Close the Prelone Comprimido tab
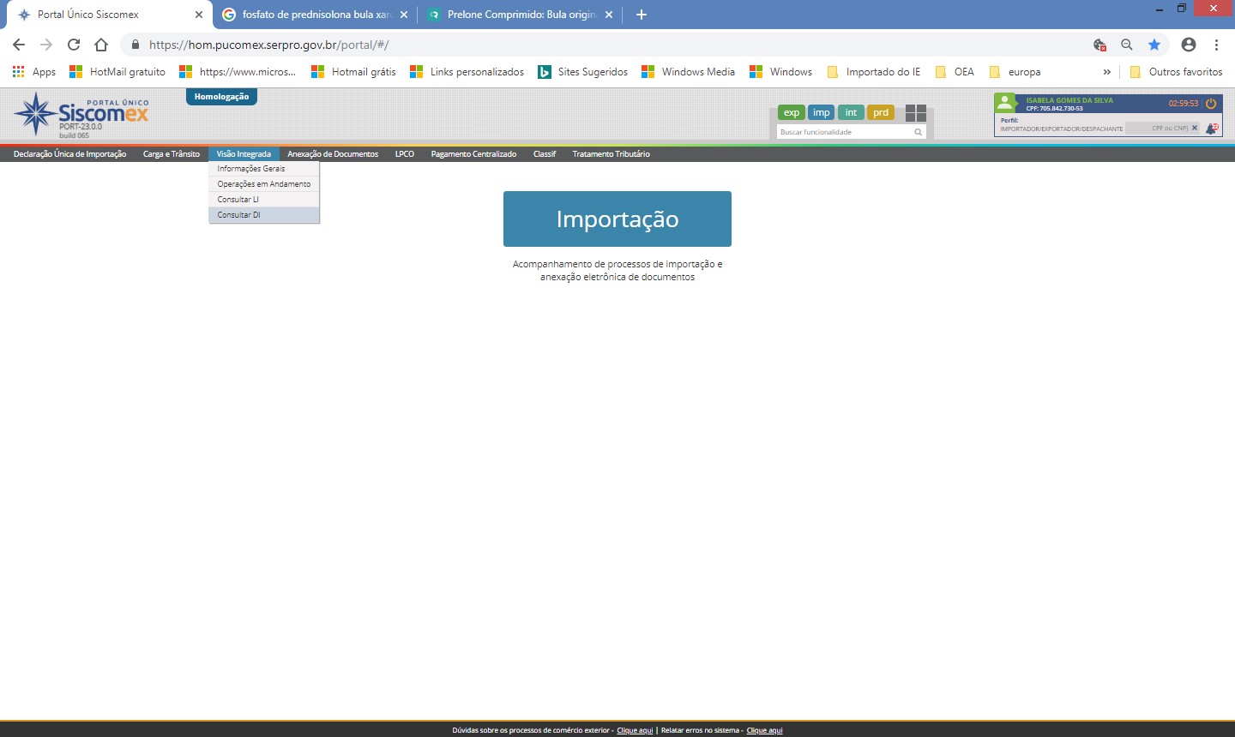 [609, 15]
